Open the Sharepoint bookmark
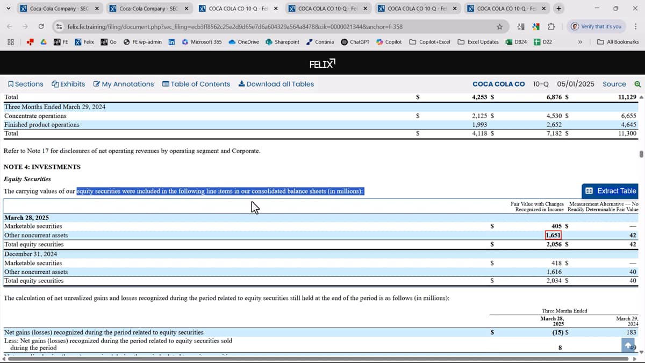The height and width of the screenshot is (363, 645). (x=282, y=42)
